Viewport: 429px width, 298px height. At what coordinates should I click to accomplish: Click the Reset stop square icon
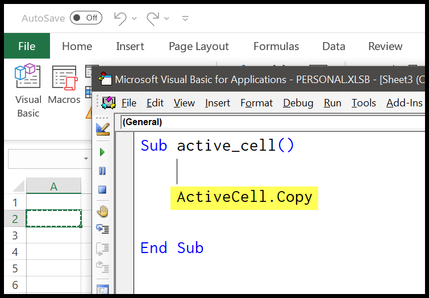pyautogui.click(x=102, y=189)
